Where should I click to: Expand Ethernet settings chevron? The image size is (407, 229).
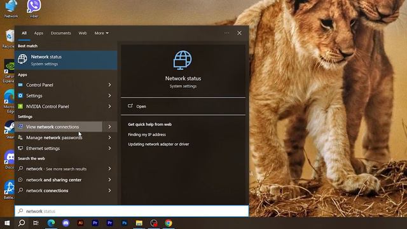110,148
